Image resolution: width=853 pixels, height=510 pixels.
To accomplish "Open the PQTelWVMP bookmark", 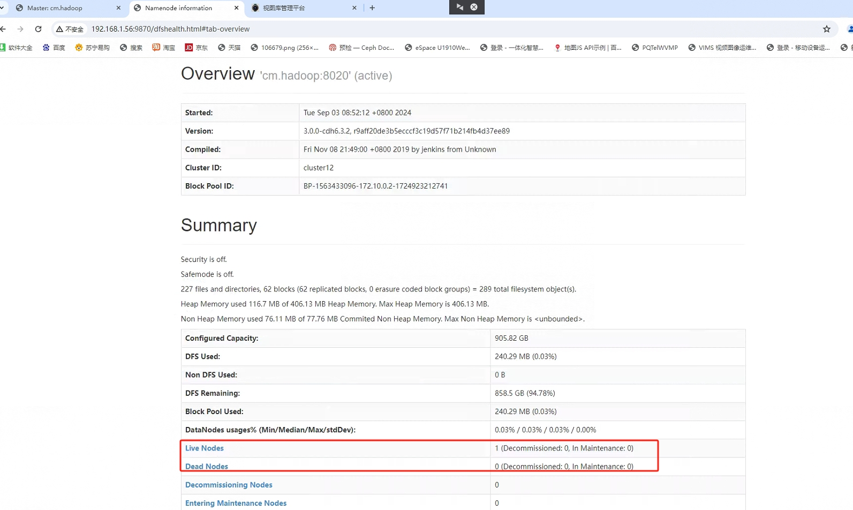I will tap(655, 48).
